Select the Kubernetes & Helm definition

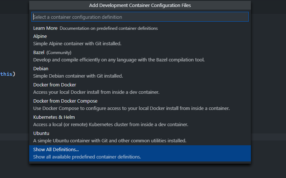point(54,117)
